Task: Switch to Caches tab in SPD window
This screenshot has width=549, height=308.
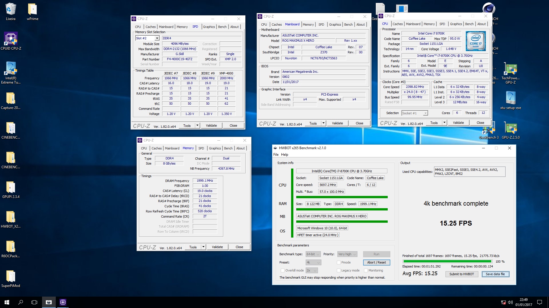Action: click(x=150, y=27)
